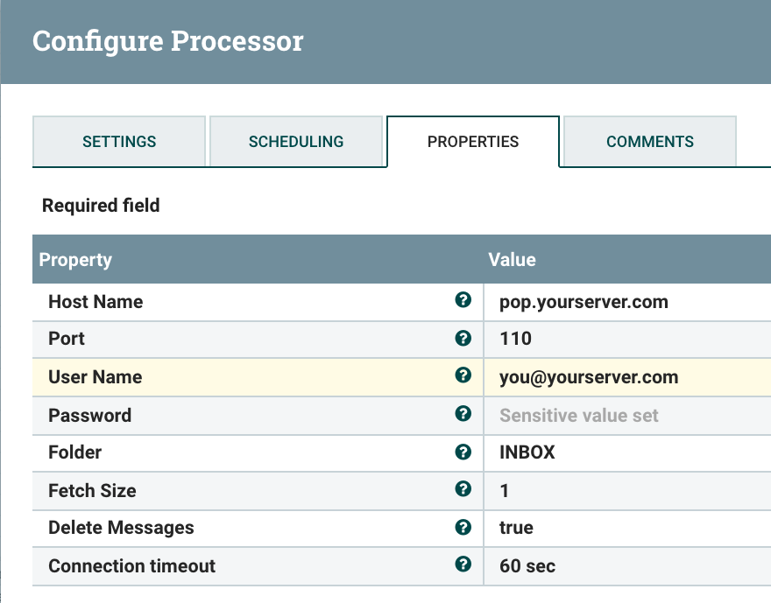Viewport: 771px width, 603px height.
Task: Edit the 60 sec timeout value
Action: click(527, 566)
